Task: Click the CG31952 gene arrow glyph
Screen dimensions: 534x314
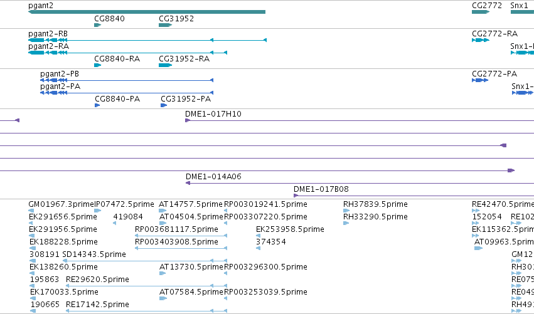Action: pos(165,25)
